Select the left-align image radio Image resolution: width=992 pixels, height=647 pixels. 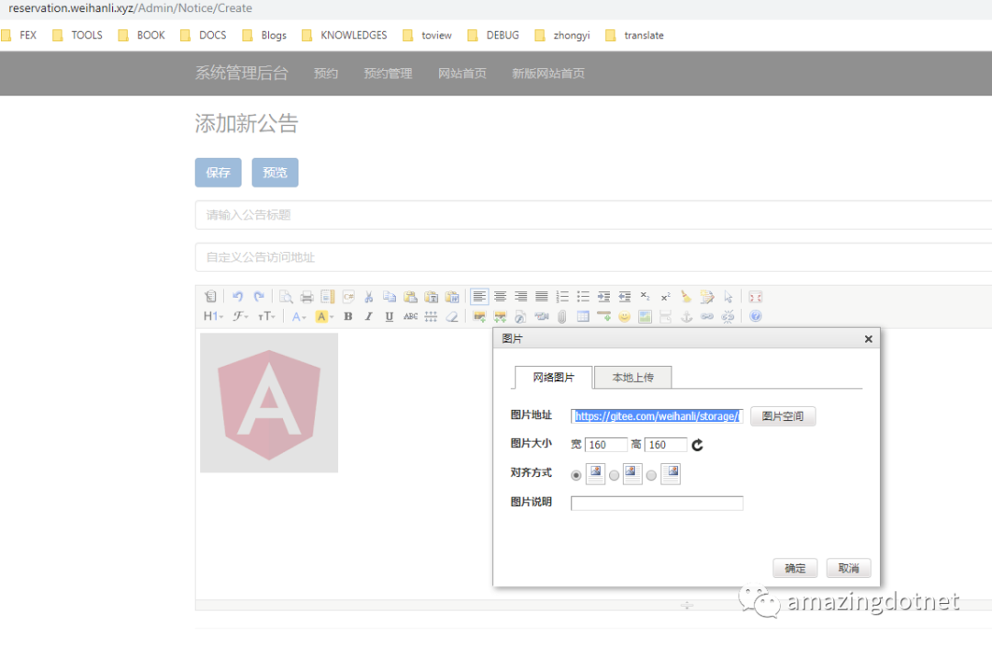pyautogui.click(x=614, y=475)
